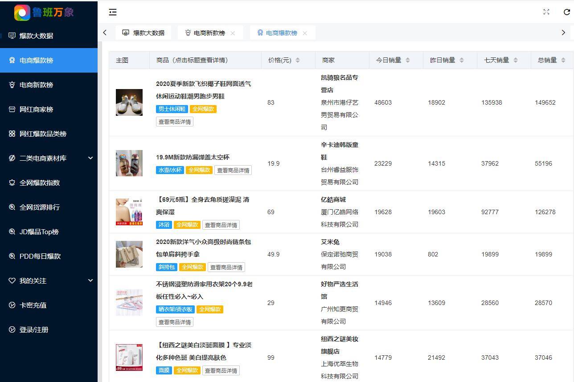Viewport: 574px width, 382px height.
Task: Click lightbulb icon in 电商新款榜 tab
Action: coord(188,33)
